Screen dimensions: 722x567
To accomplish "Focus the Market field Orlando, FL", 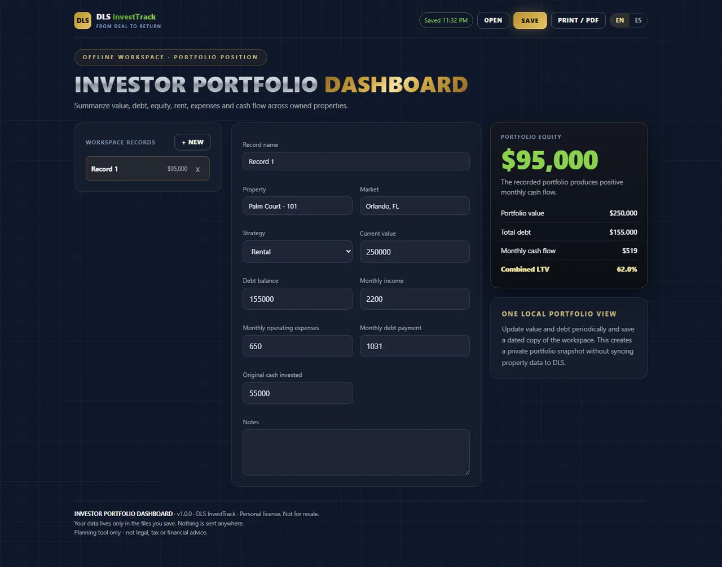I will pos(415,206).
